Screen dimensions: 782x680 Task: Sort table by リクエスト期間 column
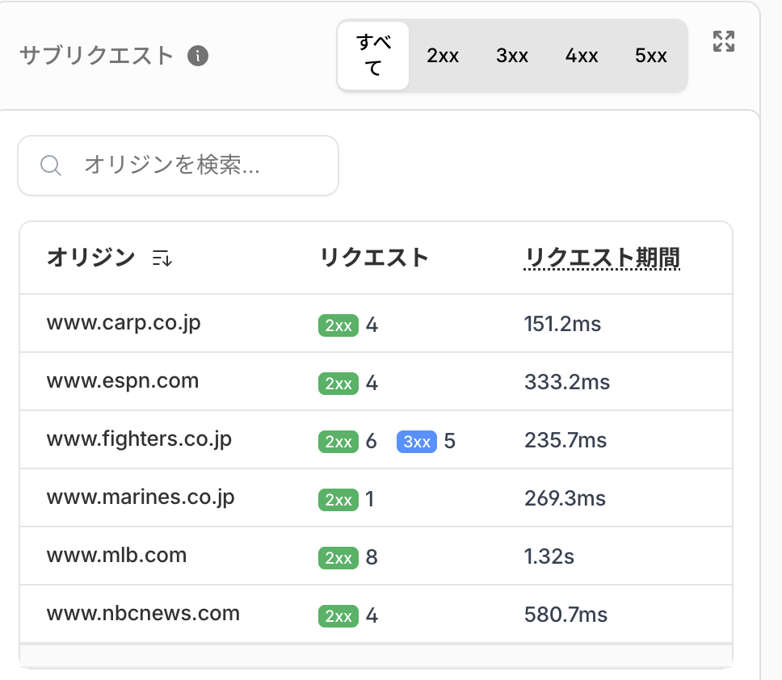coord(601,257)
